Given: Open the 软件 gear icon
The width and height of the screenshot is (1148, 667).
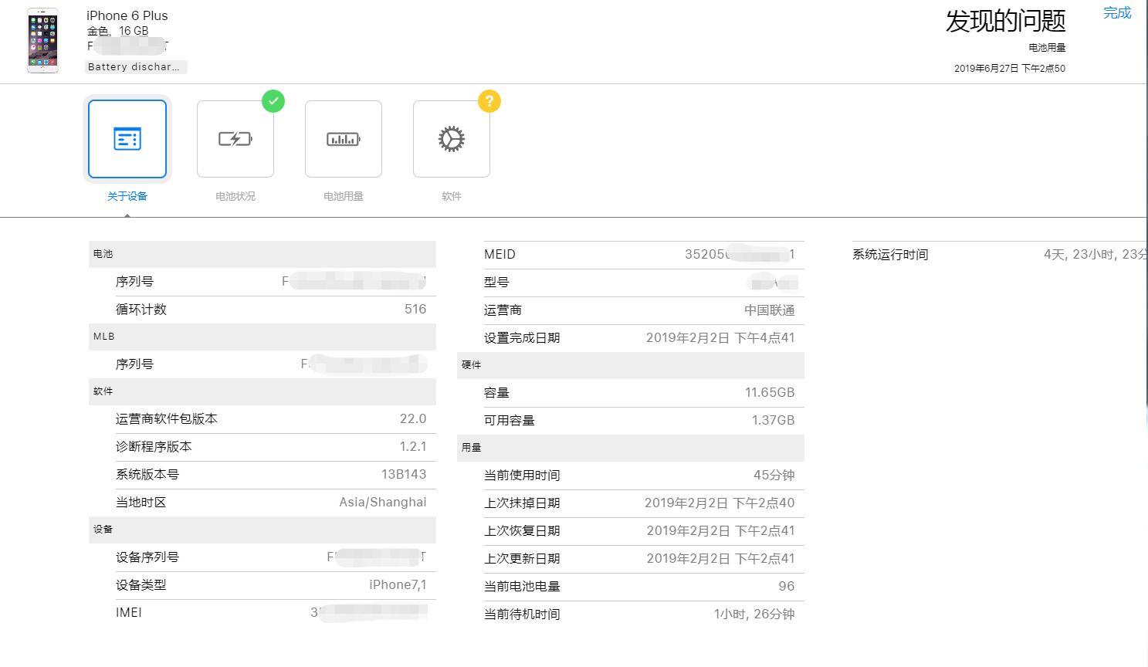Looking at the screenshot, I should [451, 139].
